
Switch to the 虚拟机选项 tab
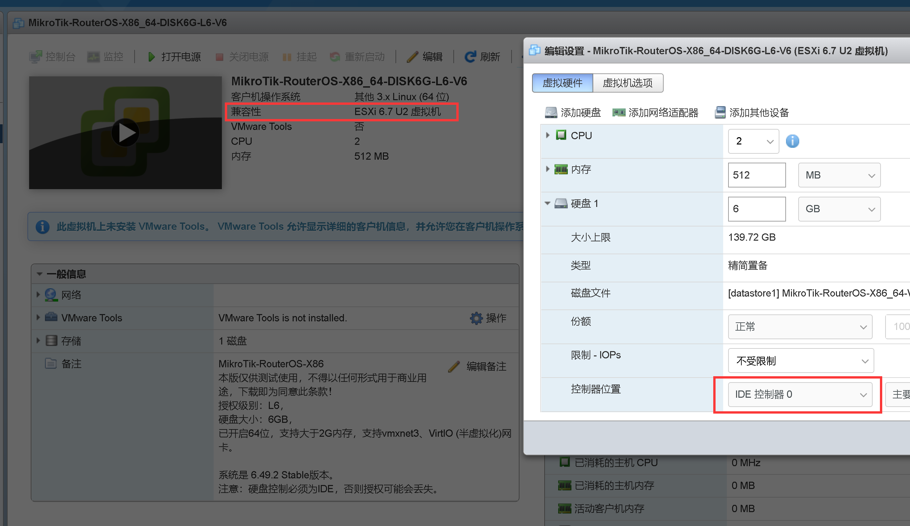coord(628,83)
